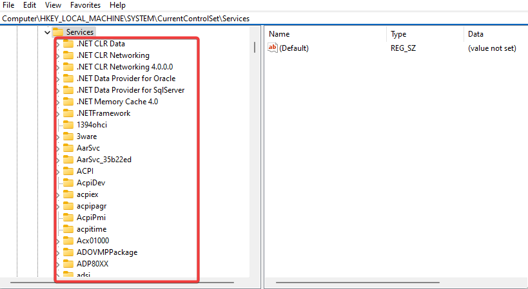This screenshot has height=289, width=528.
Task: Expand the .NET Memory Cache 4.0 key
Action: [x=57, y=102]
